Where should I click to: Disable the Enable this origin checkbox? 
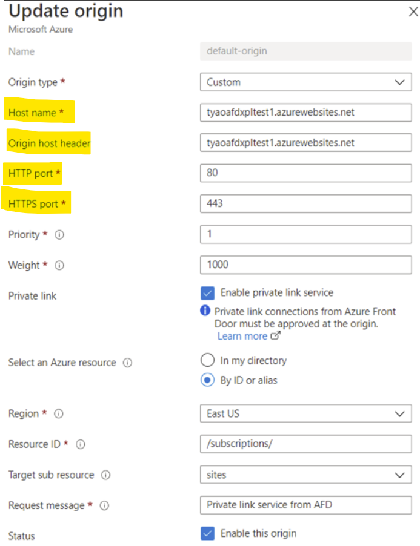207,533
